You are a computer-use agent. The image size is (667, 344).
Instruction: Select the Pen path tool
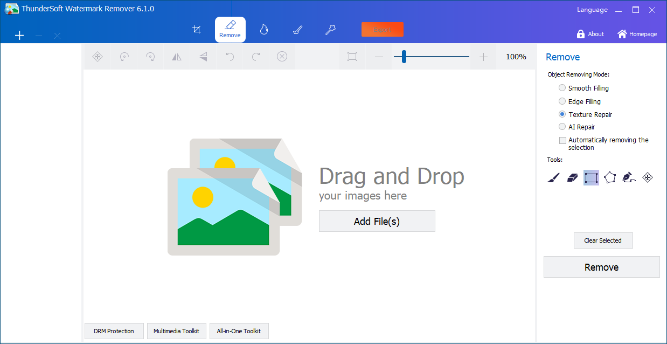pos(629,177)
